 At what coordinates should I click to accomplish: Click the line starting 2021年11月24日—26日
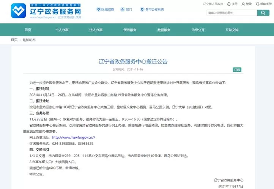(x=99, y=95)
